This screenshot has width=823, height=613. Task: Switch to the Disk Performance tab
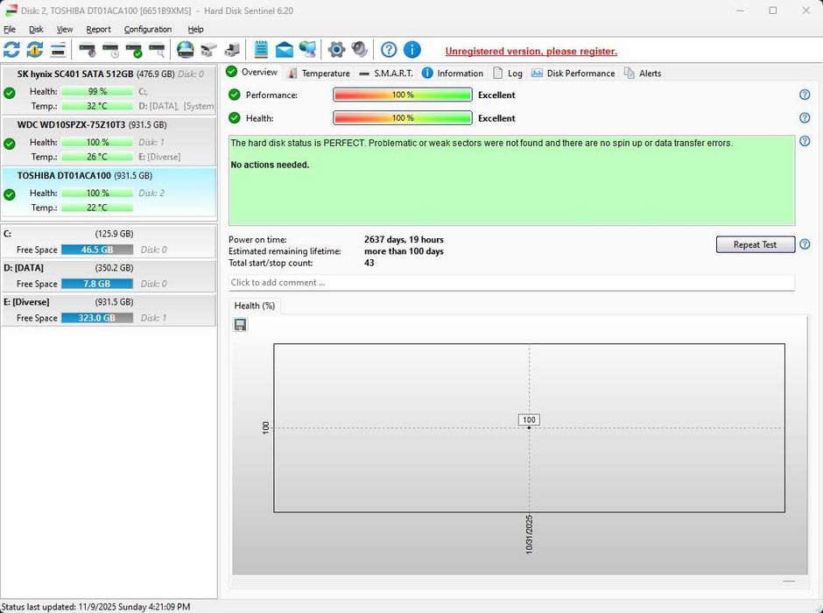click(573, 73)
